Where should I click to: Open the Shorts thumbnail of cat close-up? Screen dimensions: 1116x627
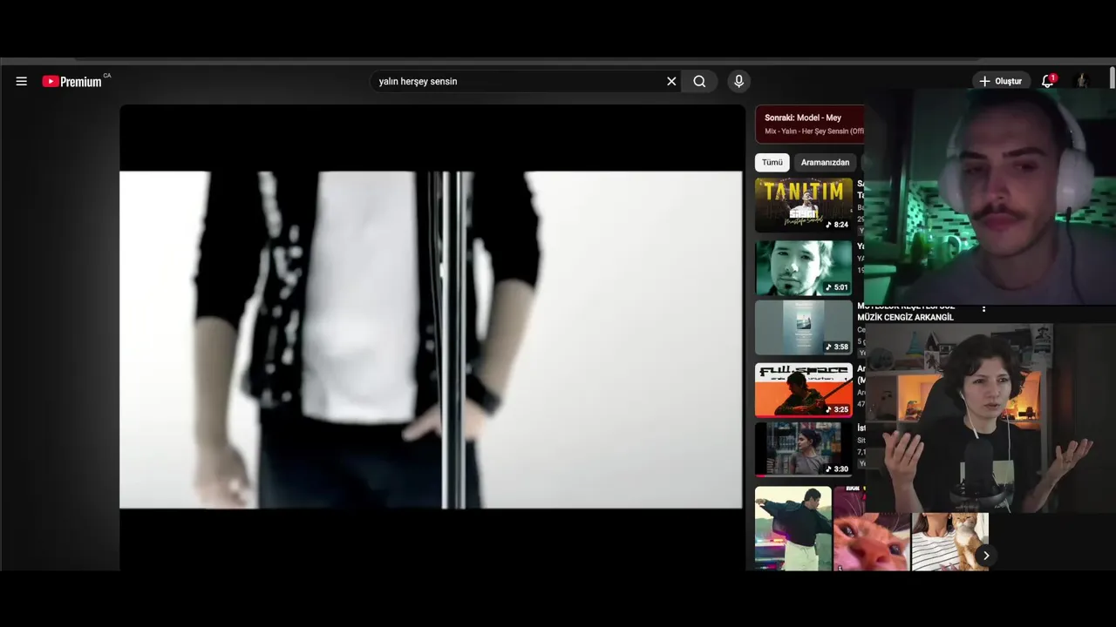pyautogui.click(x=872, y=529)
